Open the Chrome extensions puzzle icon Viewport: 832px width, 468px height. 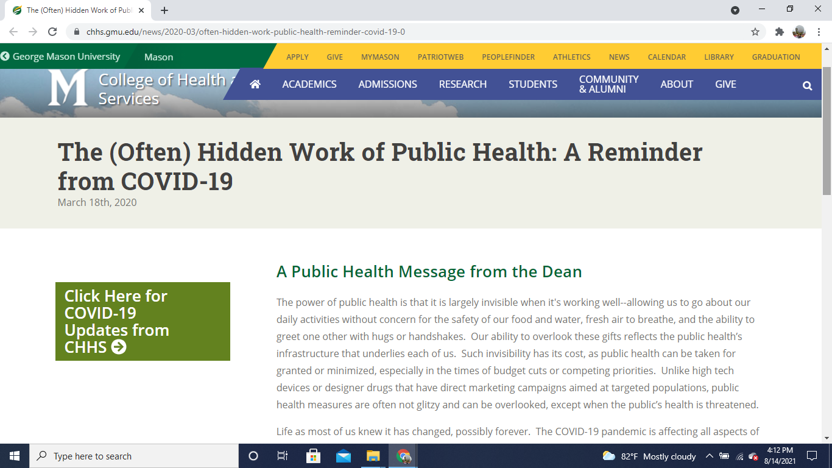[x=779, y=32]
